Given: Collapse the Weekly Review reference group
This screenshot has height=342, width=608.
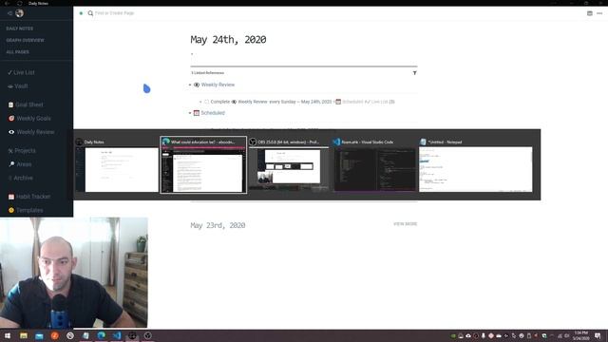Looking at the screenshot, I should point(190,85).
